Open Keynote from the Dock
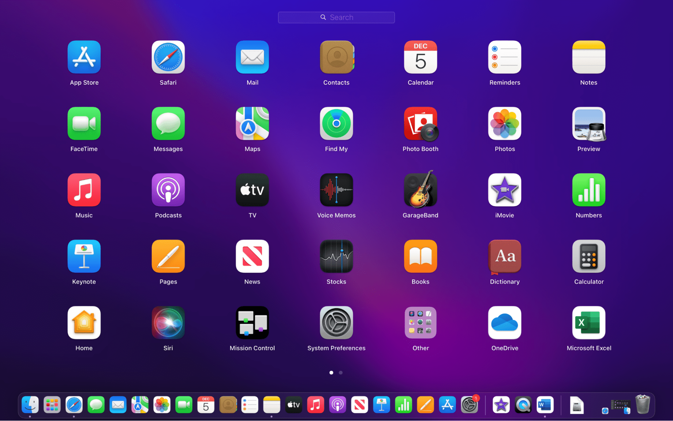Screen dimensions: 673x421 coord(381,404)
